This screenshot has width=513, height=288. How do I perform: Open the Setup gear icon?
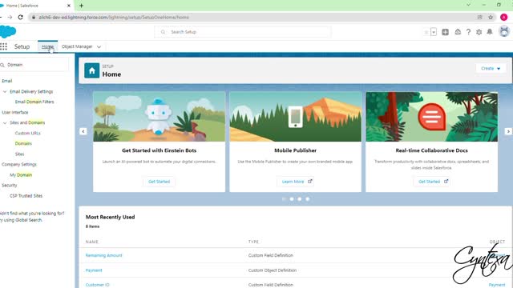tap(479, 32)
